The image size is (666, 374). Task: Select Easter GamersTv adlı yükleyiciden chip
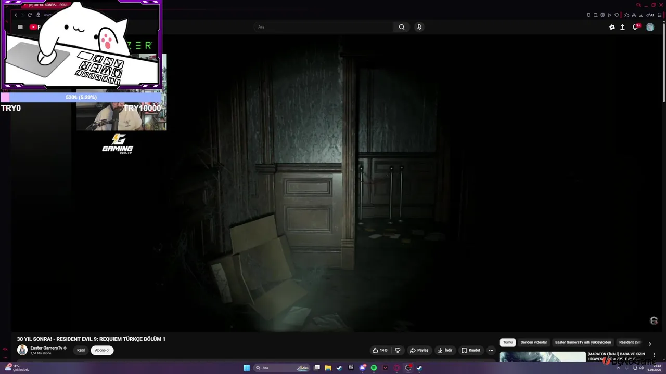(x=583, y=342)
